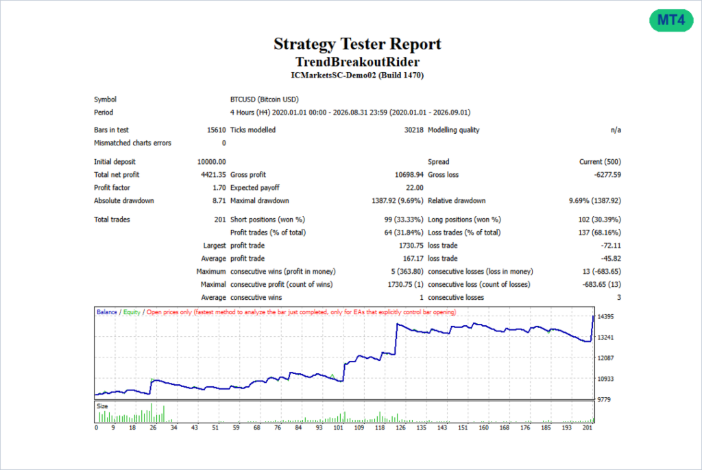Click Loss trades value 137 (68.16%)
The image size is (702, 470).
599,233
